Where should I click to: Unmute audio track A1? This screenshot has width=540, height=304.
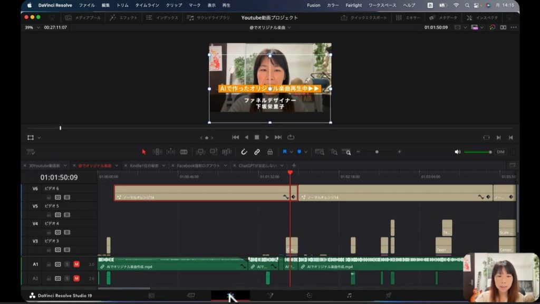point(76,264)
